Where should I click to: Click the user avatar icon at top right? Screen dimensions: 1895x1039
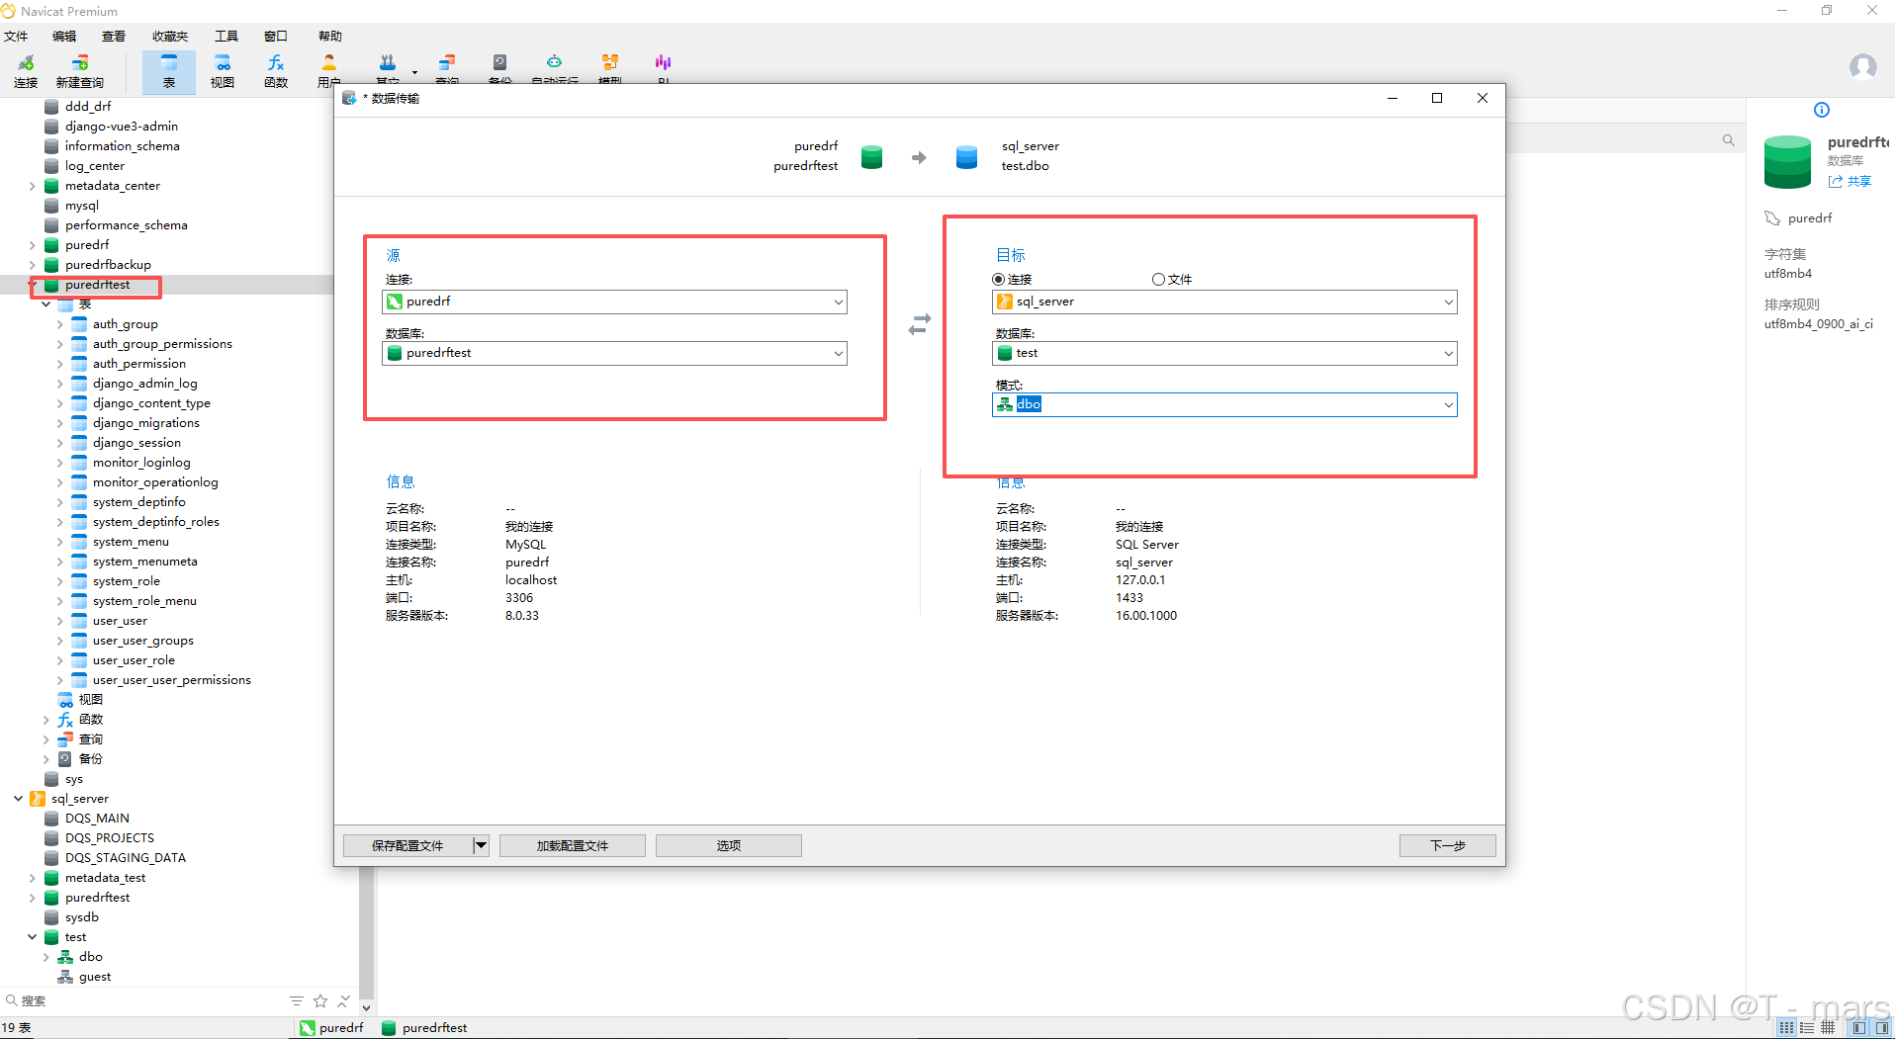click(1863, 66)
